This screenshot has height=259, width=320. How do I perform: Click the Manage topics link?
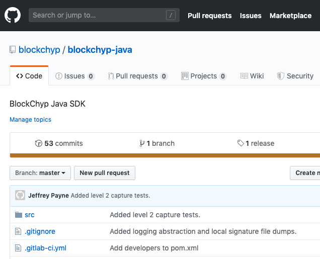coord(30,120)
